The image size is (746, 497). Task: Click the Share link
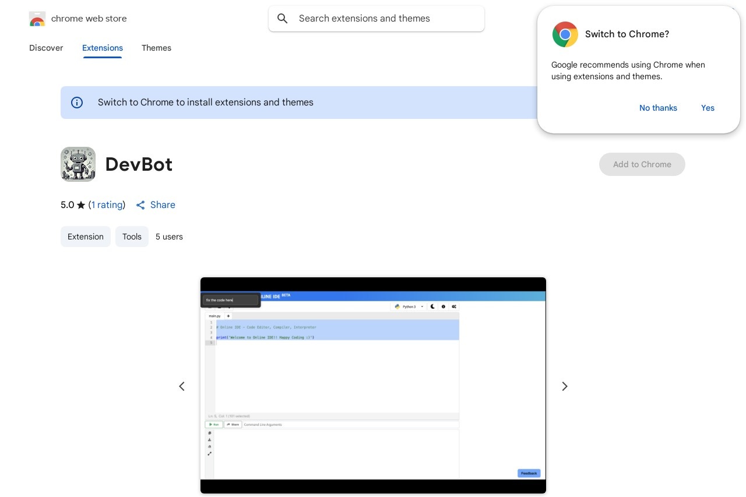[163, 205]
